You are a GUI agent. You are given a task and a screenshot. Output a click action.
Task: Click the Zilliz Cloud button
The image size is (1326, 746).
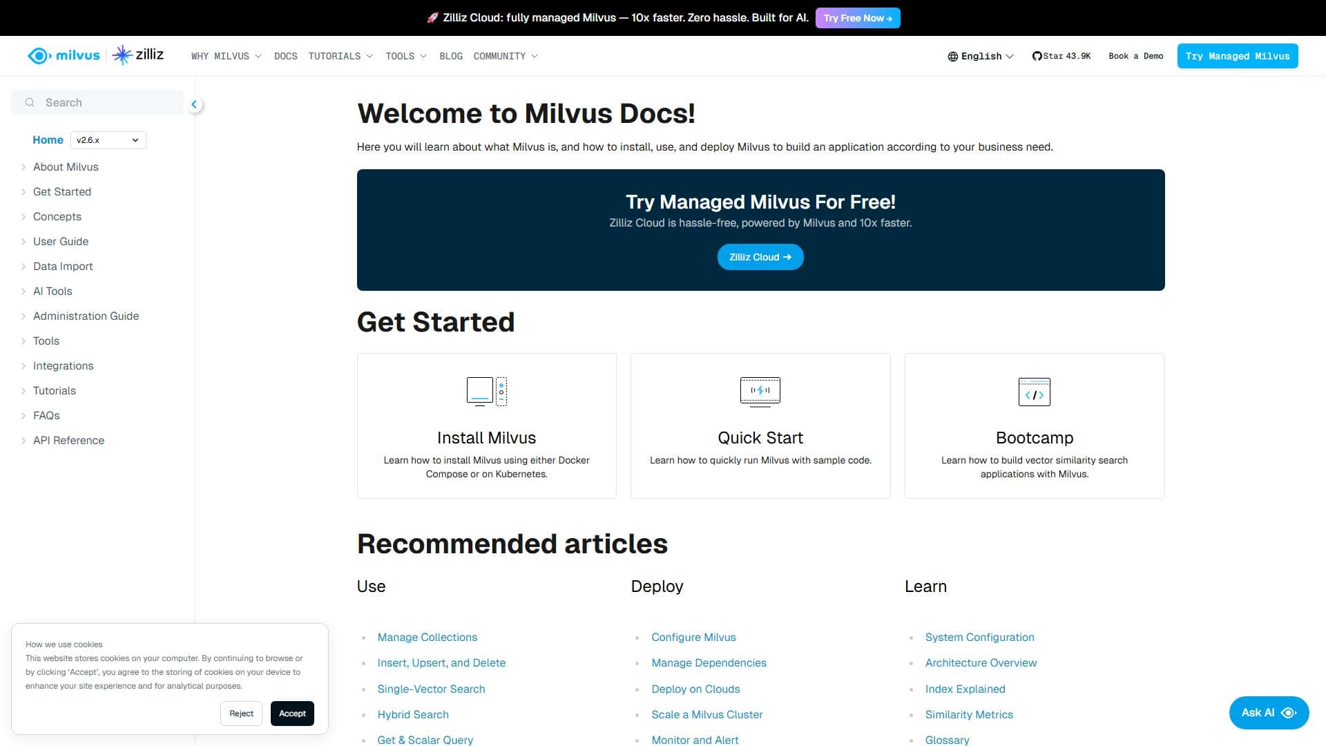point(760,257)
